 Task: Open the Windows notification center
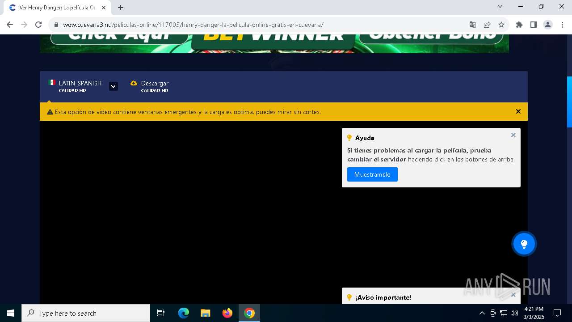[x=557, y=313]
